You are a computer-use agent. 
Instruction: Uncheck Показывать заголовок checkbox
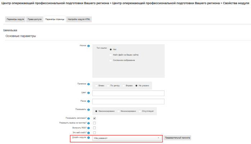click(x=94, y=118)
